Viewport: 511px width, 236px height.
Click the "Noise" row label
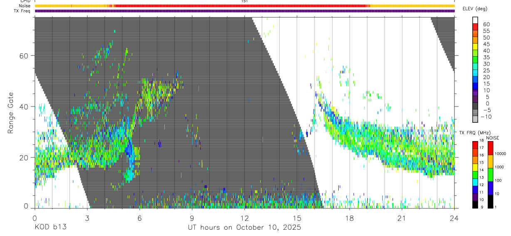coord(25,6)
